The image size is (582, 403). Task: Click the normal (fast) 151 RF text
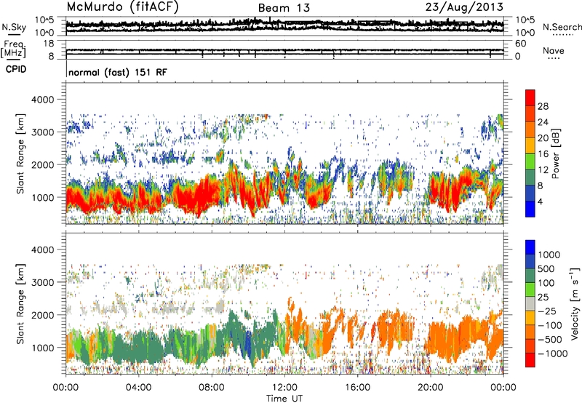click(x=118, y=72)
